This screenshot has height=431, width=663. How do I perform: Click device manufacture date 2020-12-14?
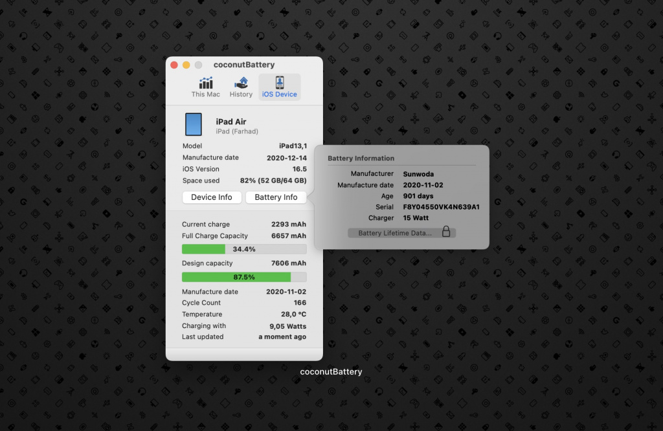coord(287,158)
